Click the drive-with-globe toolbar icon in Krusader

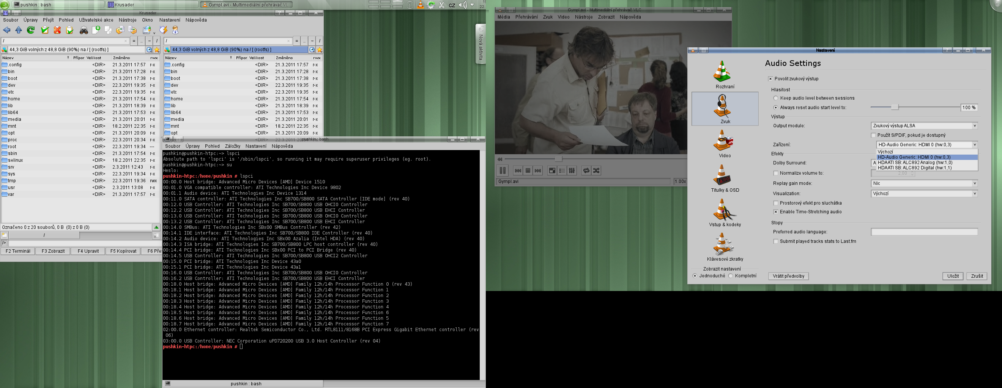click(x=147, y=30)
